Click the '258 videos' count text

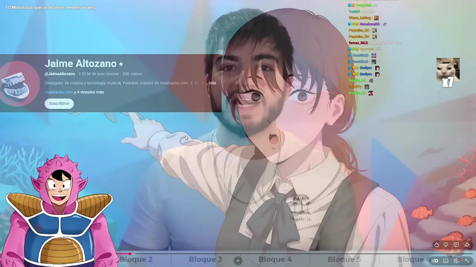click(132, 74)
